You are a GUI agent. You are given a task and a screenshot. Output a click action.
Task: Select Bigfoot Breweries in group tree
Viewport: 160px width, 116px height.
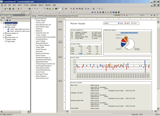coord(42,62)
